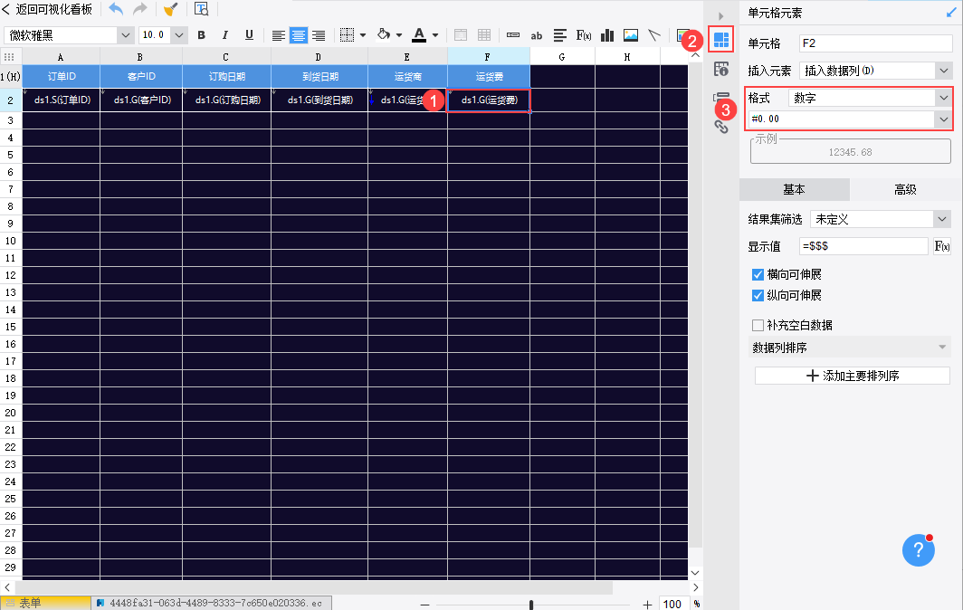Screen dimensions: 963x610
Task: Click the cell border style icon
Action: (347, 35)
